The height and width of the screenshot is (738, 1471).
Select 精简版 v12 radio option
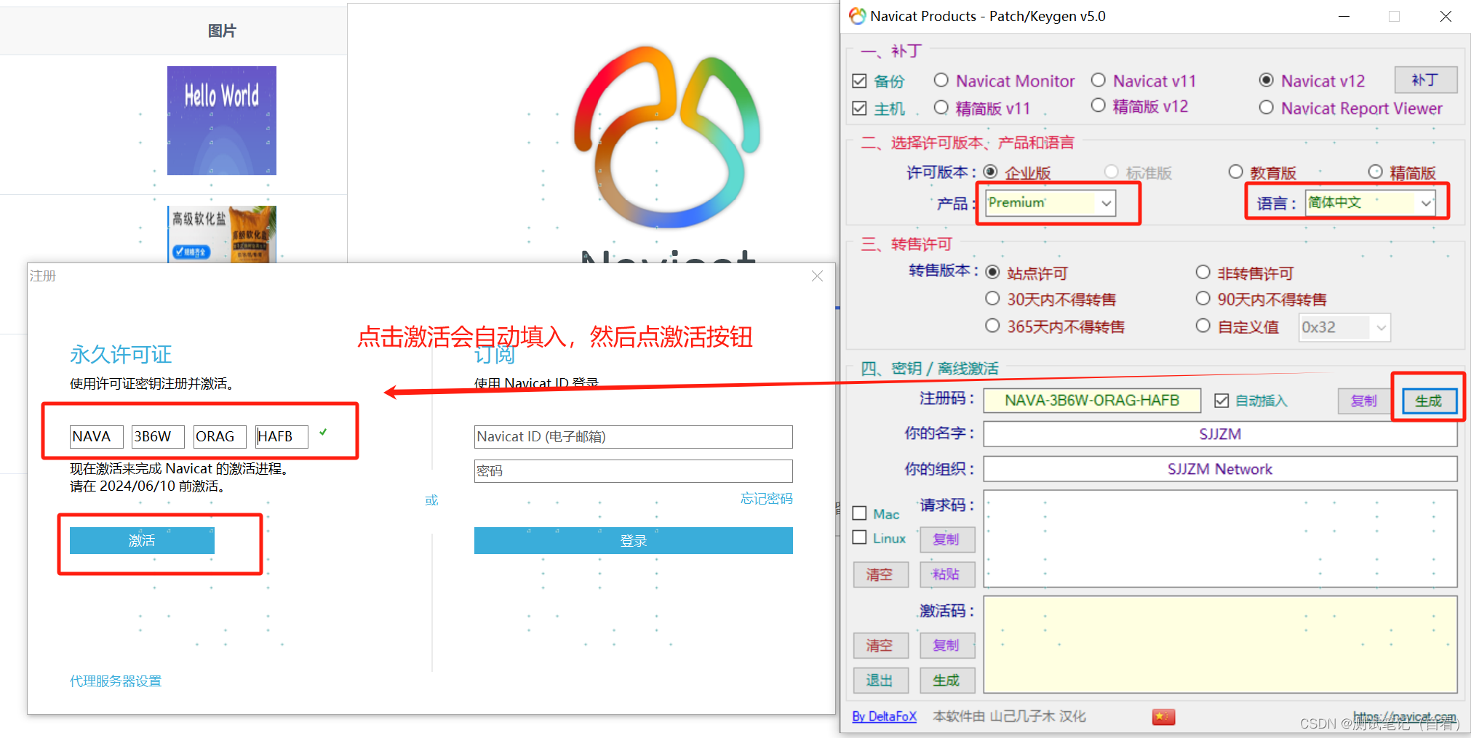(x=1098, y=105)
